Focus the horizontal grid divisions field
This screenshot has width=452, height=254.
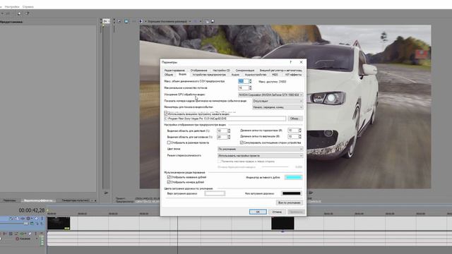293,131
